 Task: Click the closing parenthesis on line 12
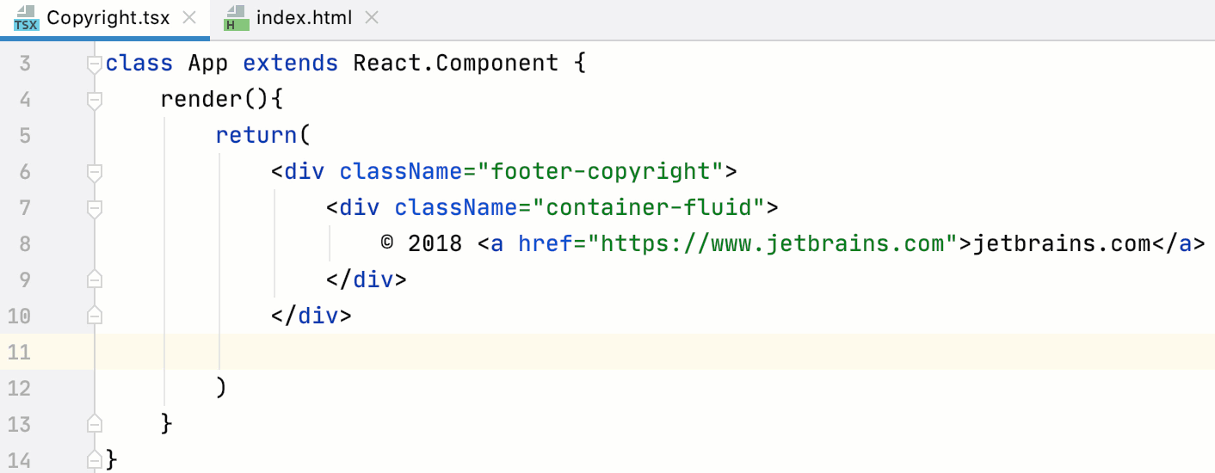pos(222,389)
